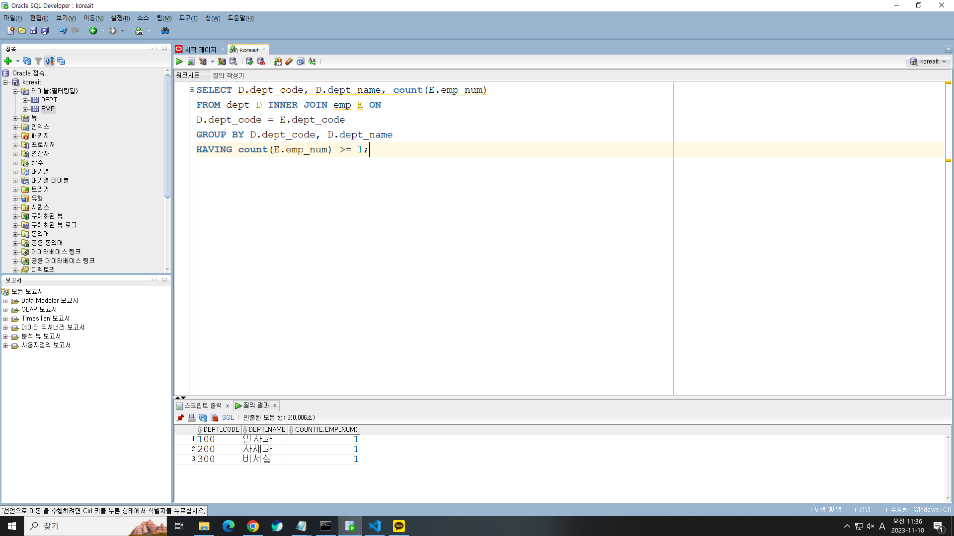Viewport: 954px width, 536px height.
Task: Click the Rollback database icon
Action: pos(261,62)
